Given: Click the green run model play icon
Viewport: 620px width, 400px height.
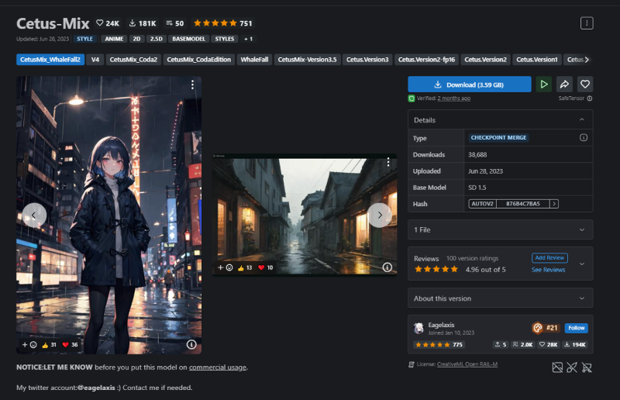Looking at the screenshot, I should click(x=544, y=84).
